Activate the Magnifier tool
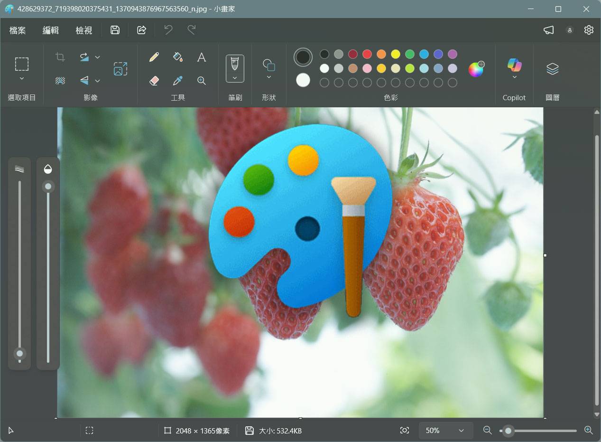Image resolution: width=601 pixels, height=442 pixels. [202, 81]
